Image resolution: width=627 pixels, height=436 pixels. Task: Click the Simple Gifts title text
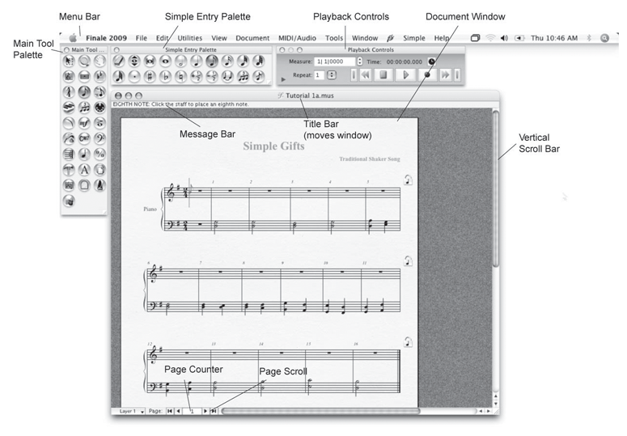pos(273,146)
